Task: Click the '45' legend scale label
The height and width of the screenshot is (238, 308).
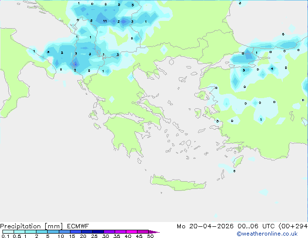Action: (139, 236)
